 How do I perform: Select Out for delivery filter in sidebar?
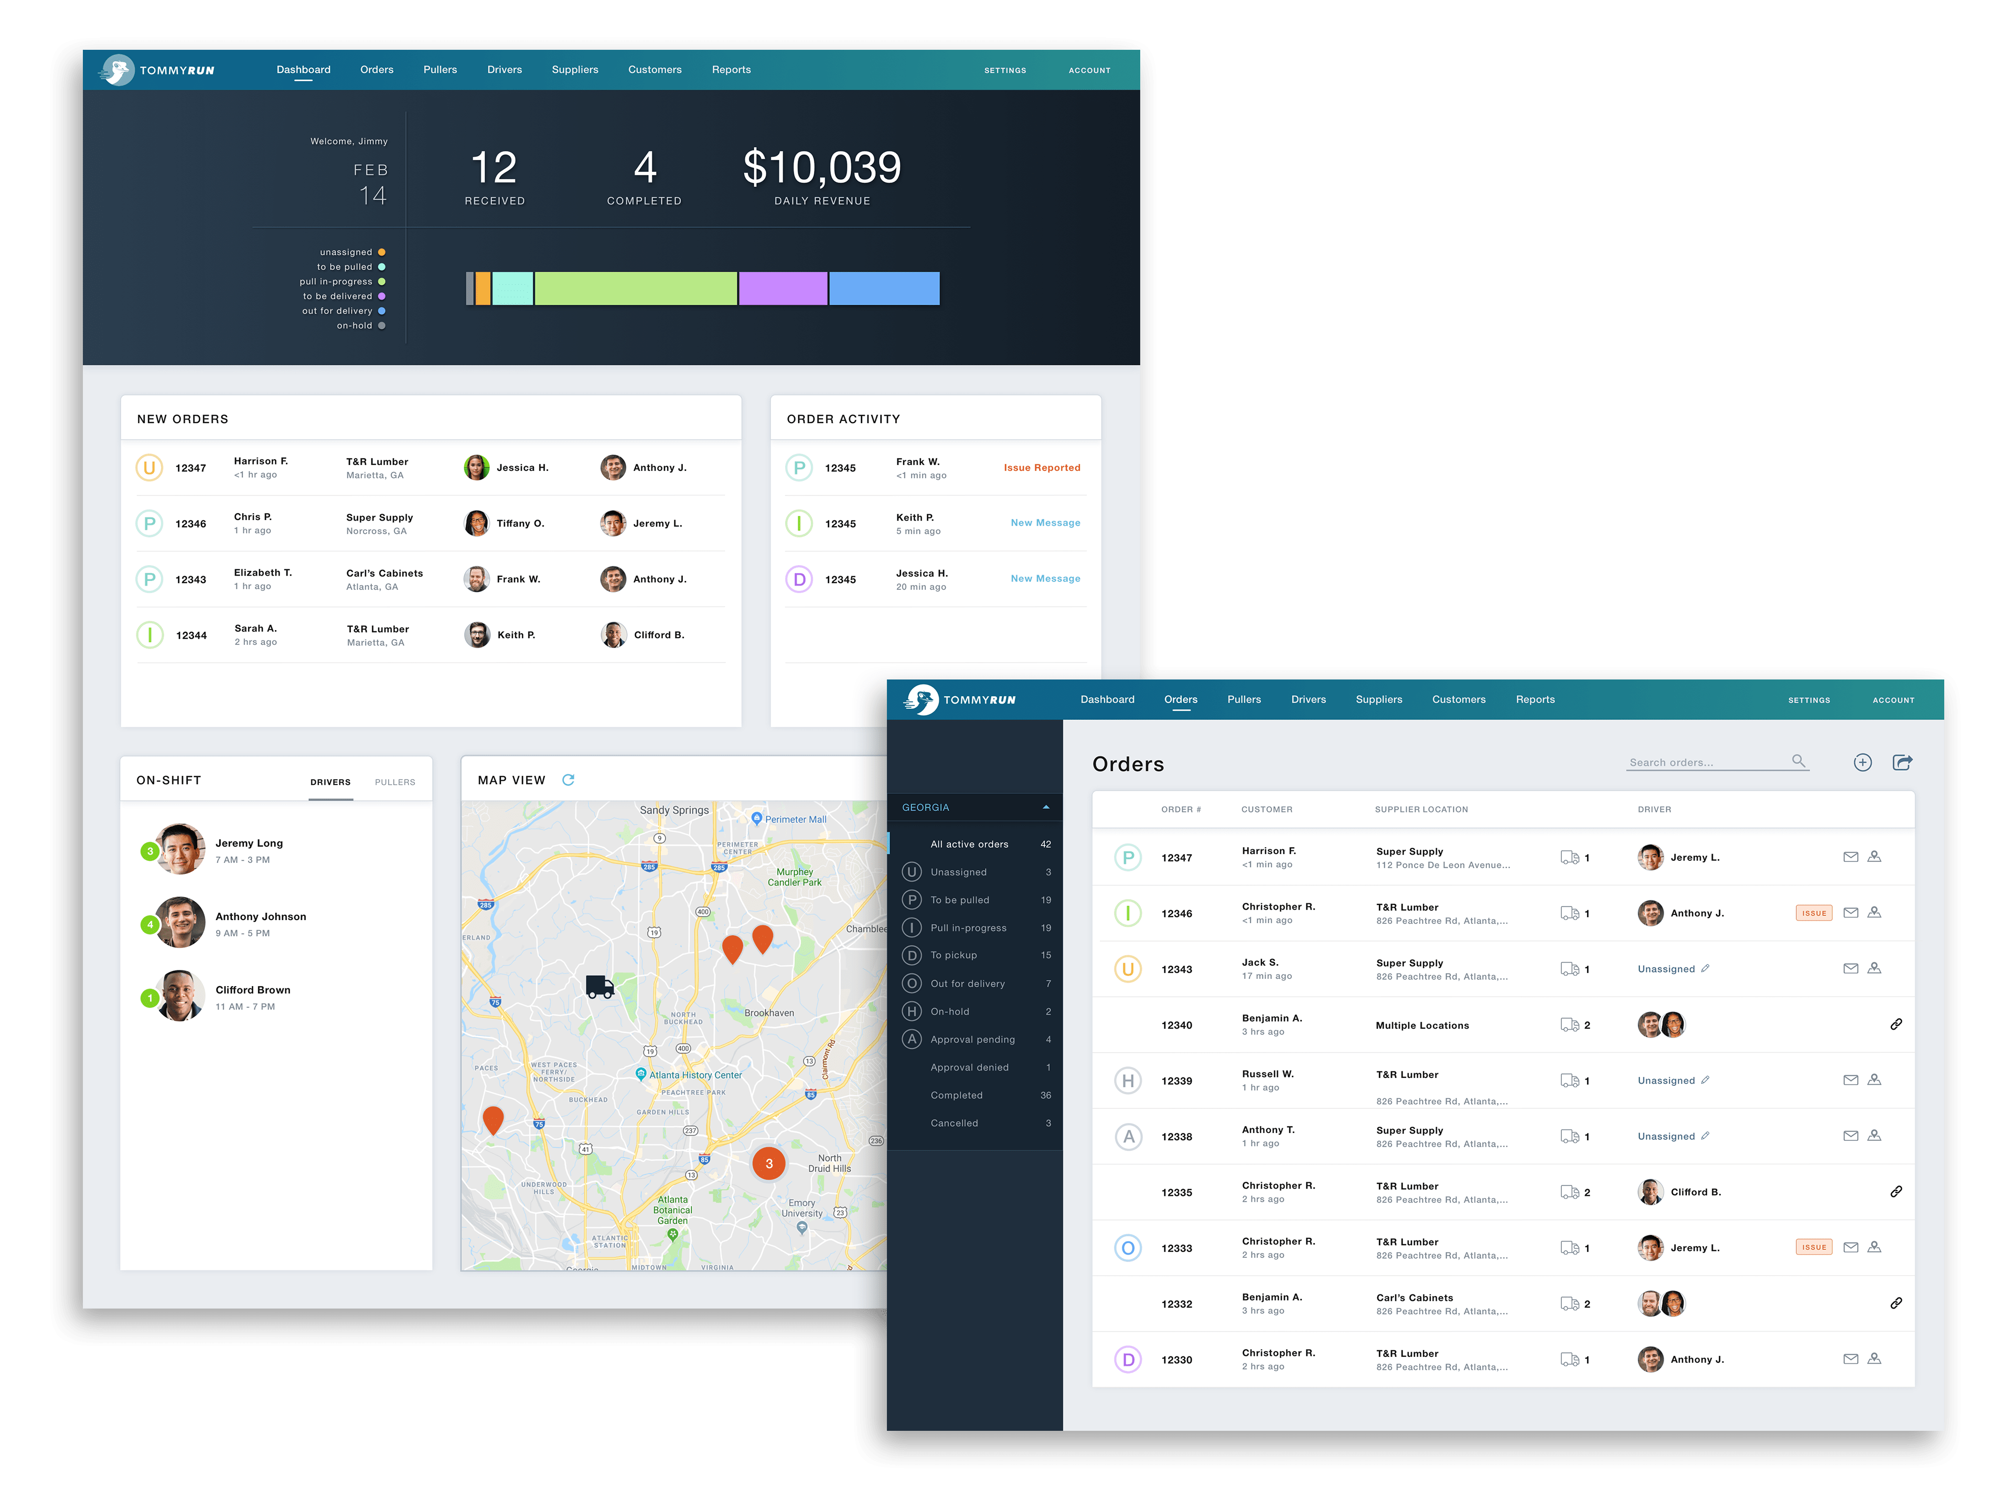tap(967, 984)
